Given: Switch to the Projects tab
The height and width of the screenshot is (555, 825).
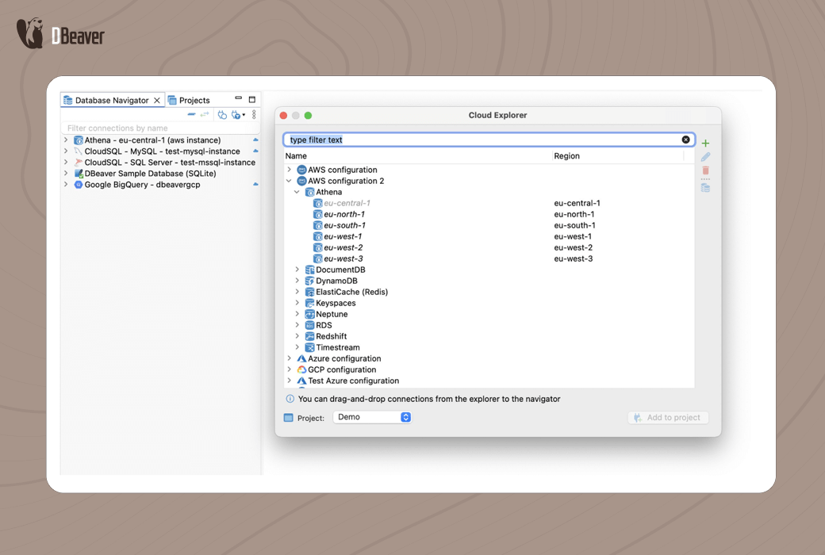Looking at the screenshot, I should click(189, 101).
